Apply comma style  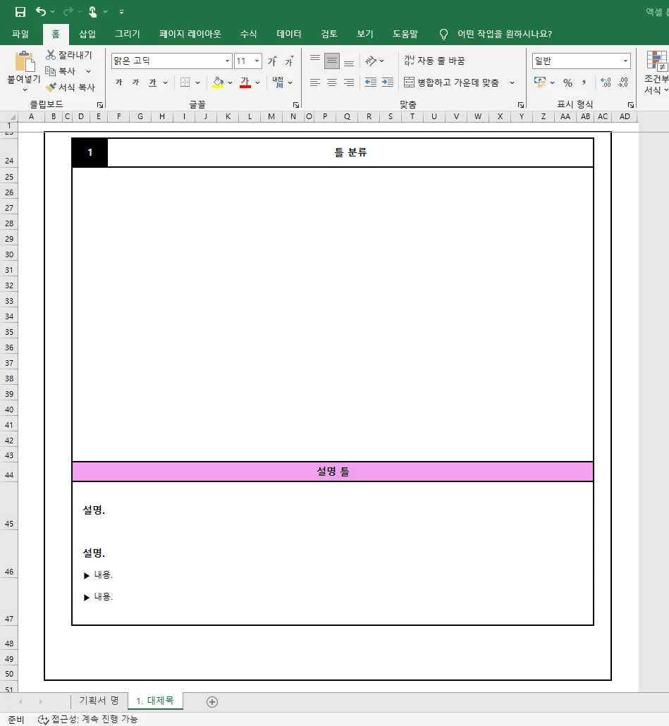pyautogui.click(x=584, y=82)
